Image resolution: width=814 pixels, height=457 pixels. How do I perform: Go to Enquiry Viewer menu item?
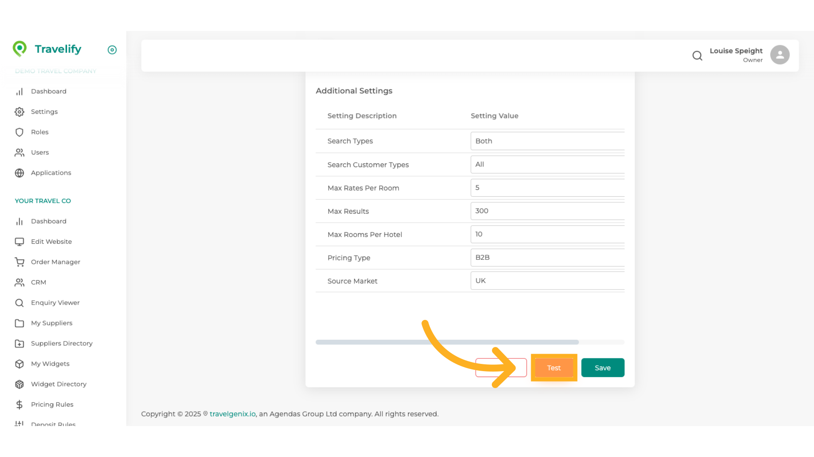click(55, 303)
